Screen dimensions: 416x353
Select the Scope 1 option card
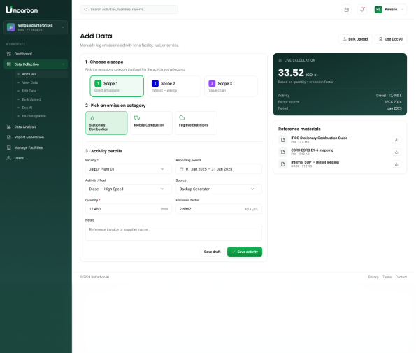pos(117,86)
